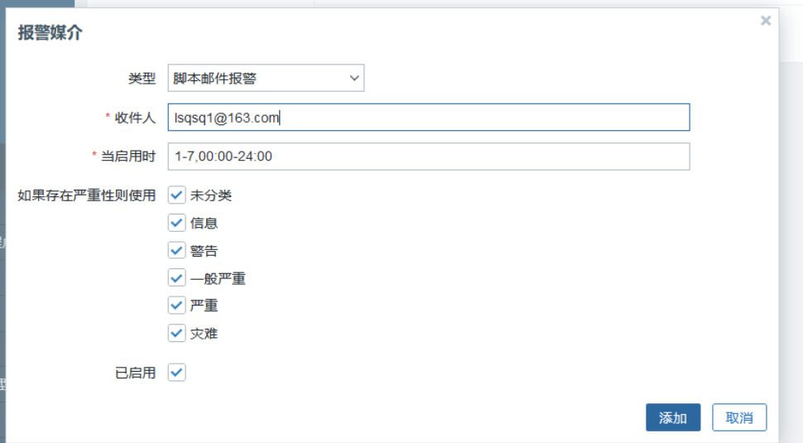Open the 类型 dropdown 脚本邮件报警
This screenshot has width=803, height=443.
[x=266, y=78]
